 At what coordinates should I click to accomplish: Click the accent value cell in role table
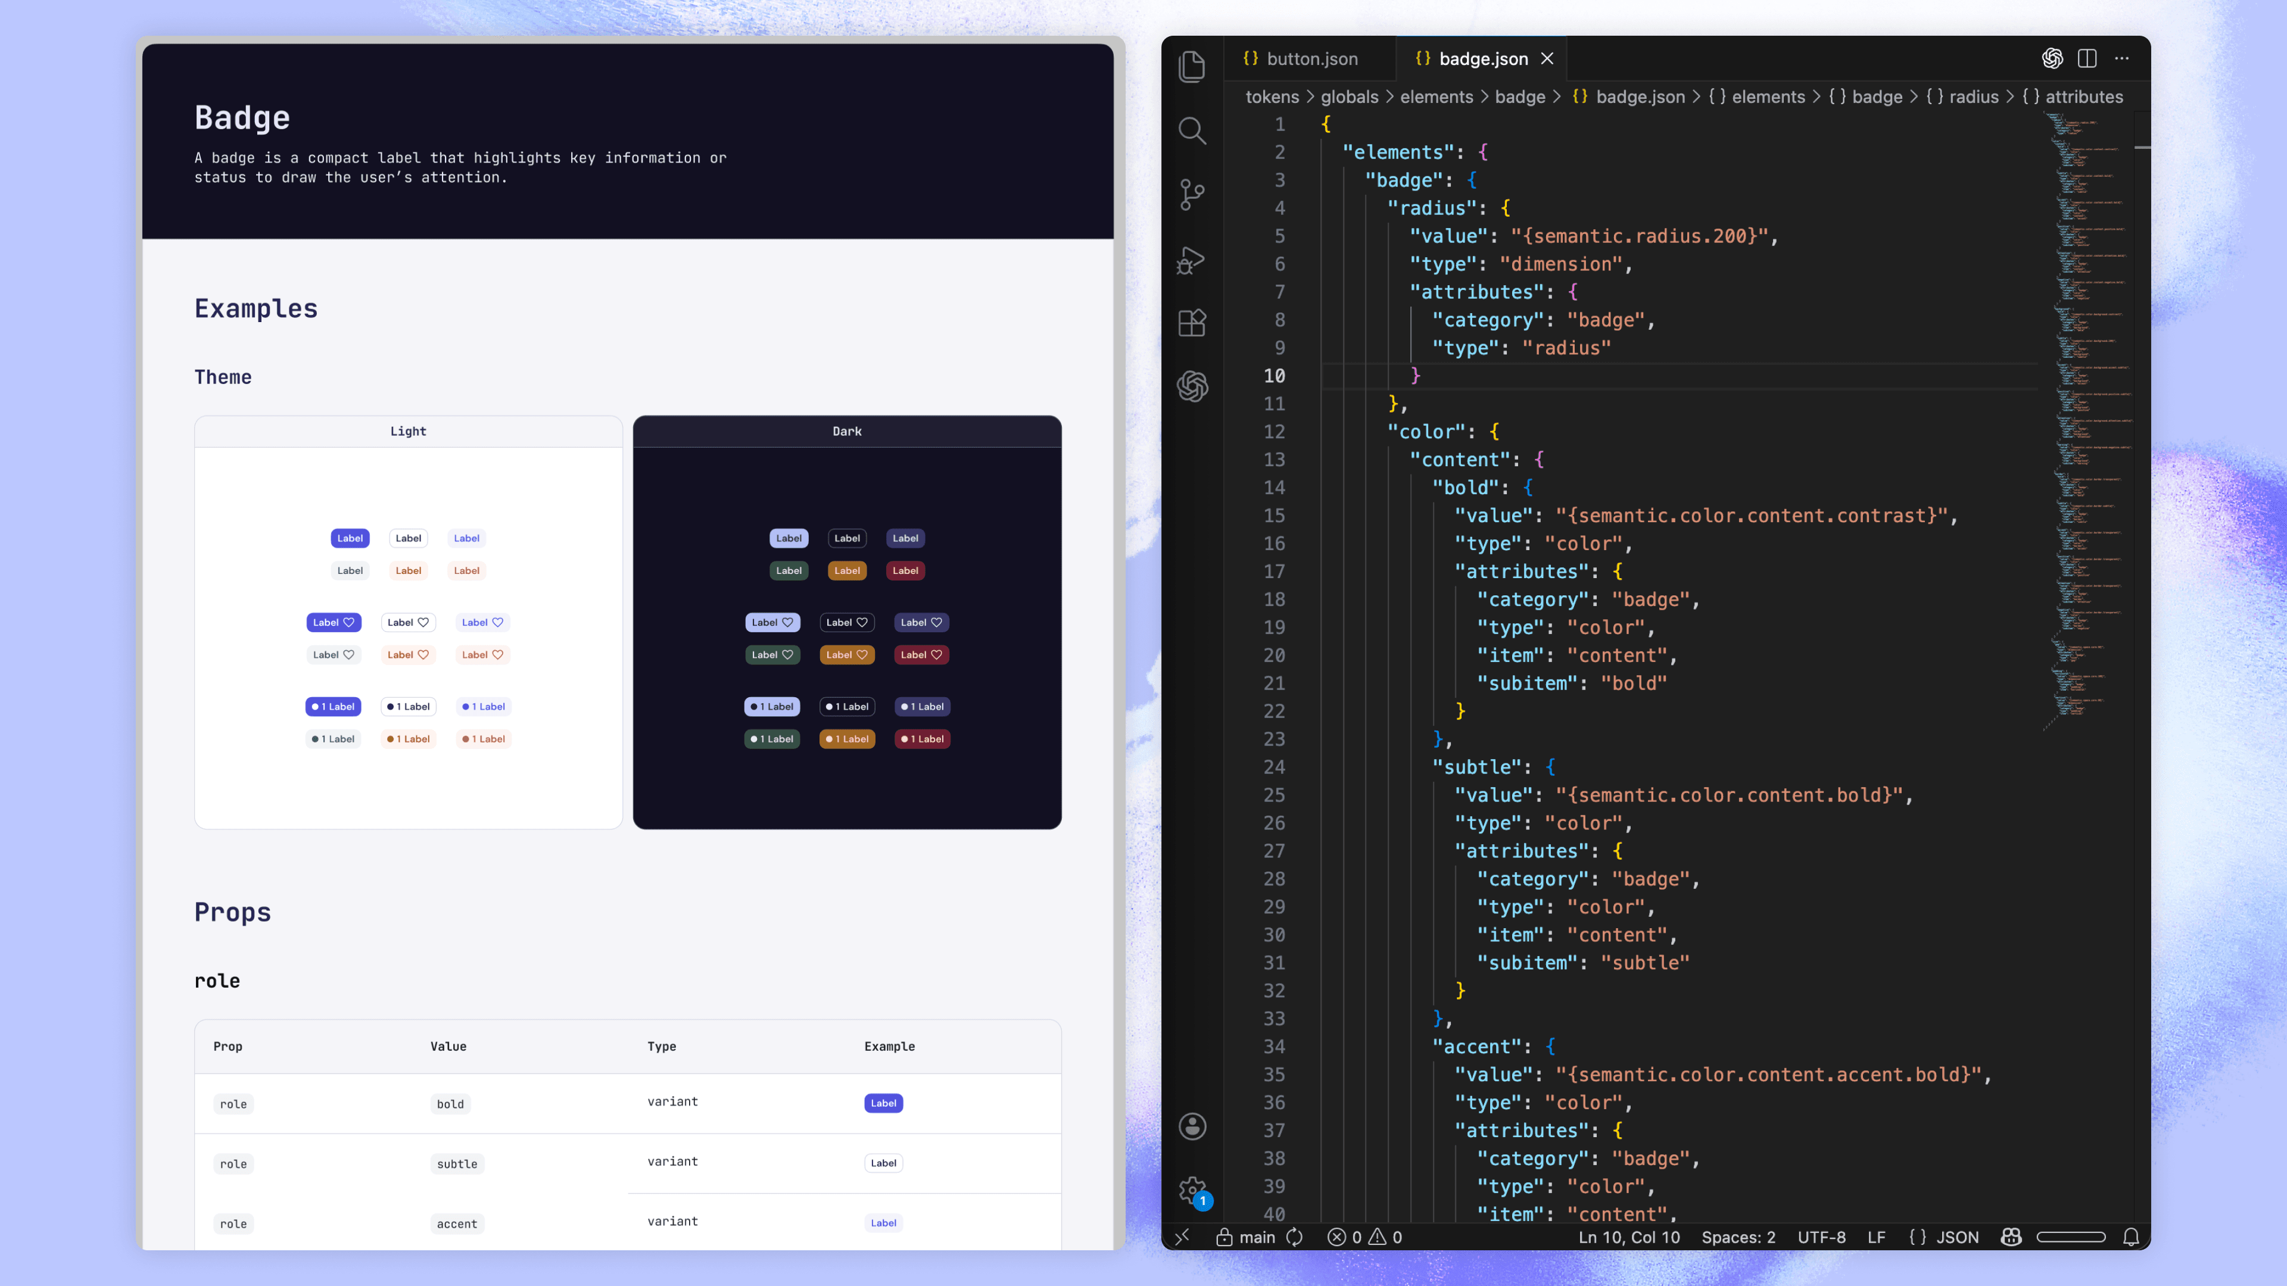coord(457,1224)
